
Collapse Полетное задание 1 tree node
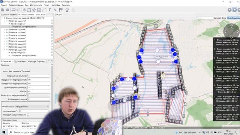(x=4, y=21)
